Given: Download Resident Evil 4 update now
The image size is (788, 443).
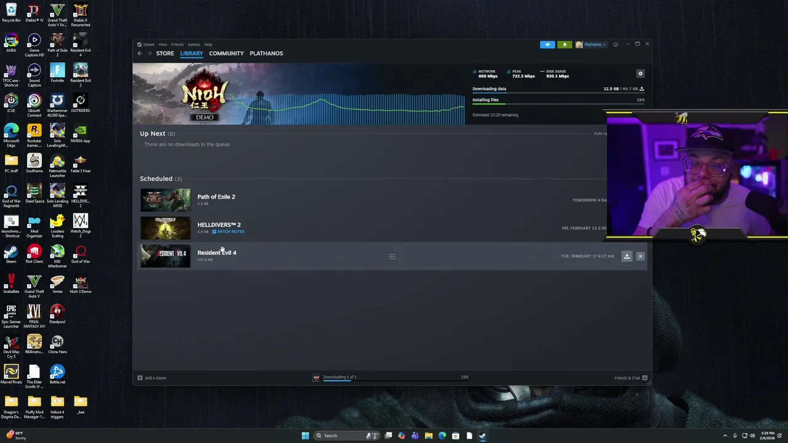Looking at the screenshot, I should (627, 256).
